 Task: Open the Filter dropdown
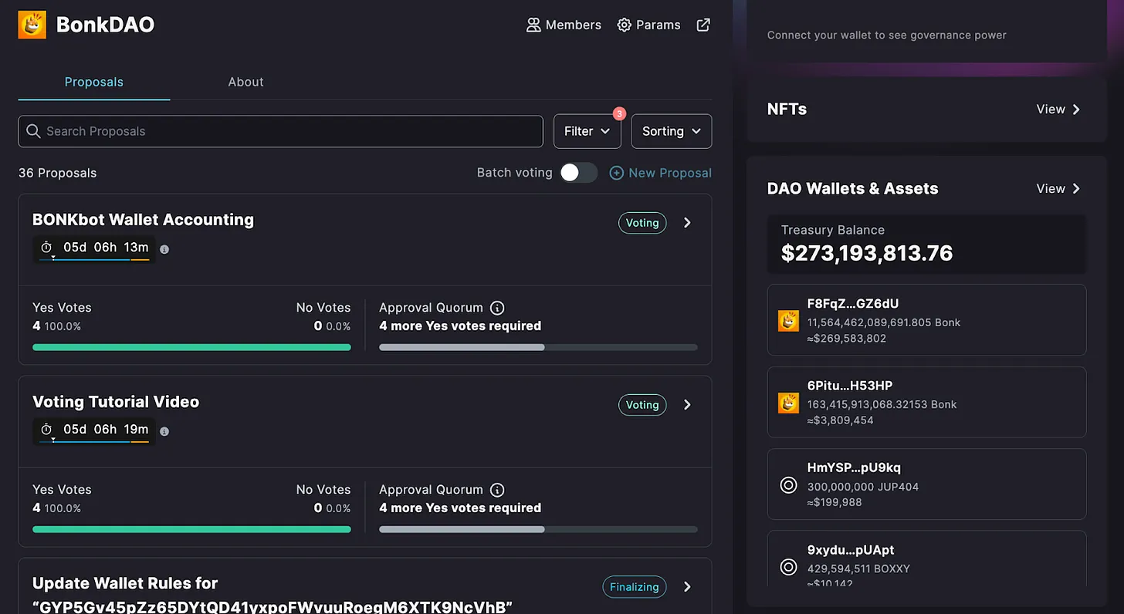click(587, 131)
